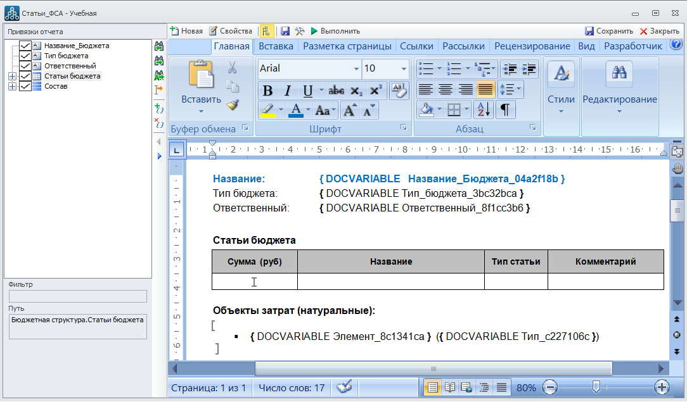Expand the Статьи бюджета tree node

pyautogui.click(x=12, y=76)
